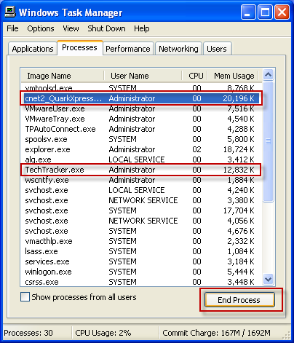
Task: Switch to the Networking tab
Action: (x=178, y=49)
